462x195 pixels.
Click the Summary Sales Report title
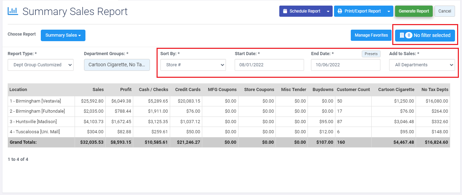pos(75,12)
